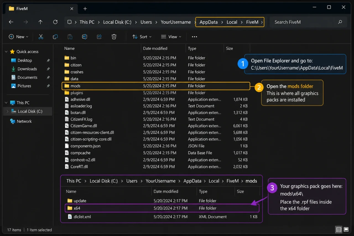This screenshot has height=236, width=354.
Task: Open Downloads in the sidebar
Action: click(27, 69)
